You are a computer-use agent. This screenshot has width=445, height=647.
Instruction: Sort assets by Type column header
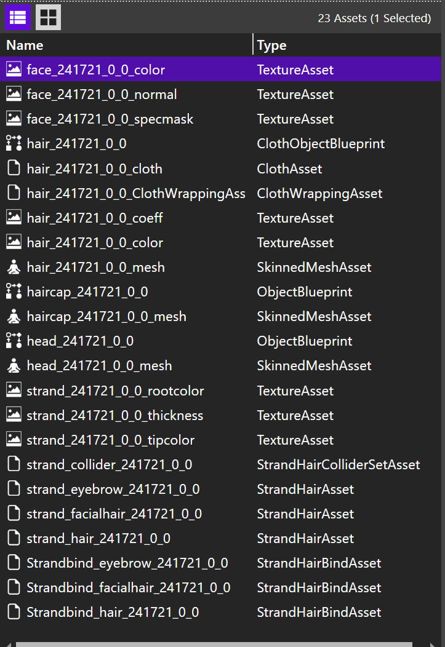[x=271, y=45]
